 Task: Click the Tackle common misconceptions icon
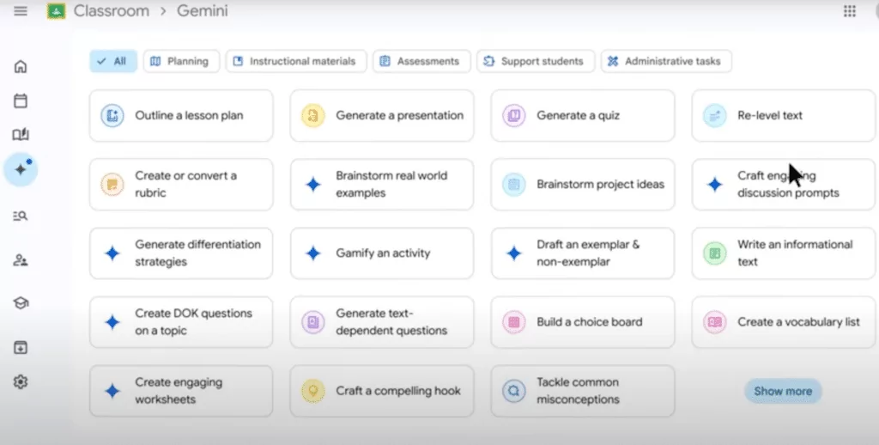coord(513,391)
